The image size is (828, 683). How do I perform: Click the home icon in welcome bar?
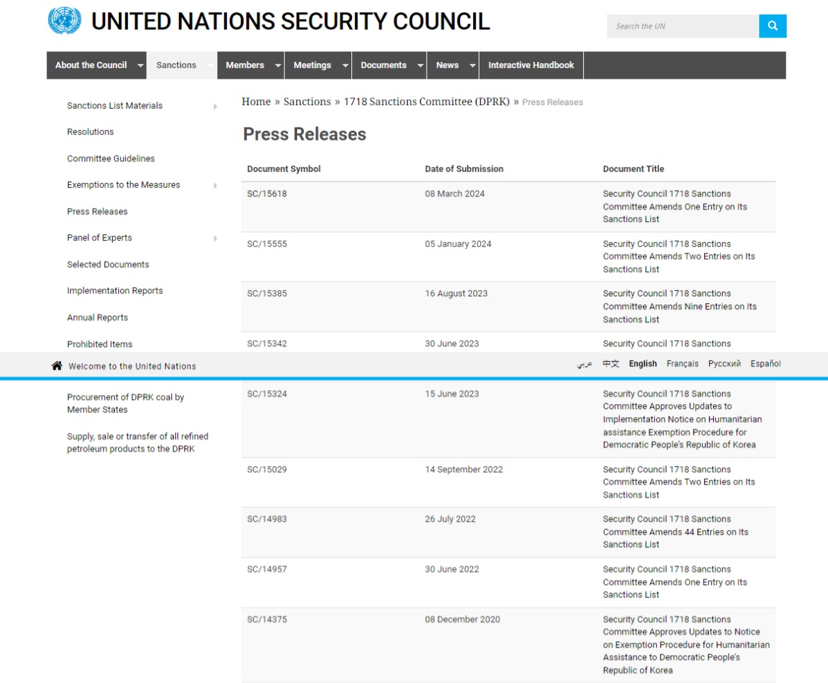click(x=57, y=366)
